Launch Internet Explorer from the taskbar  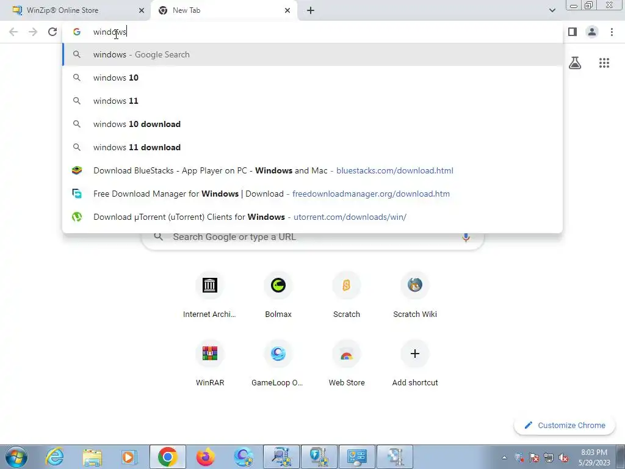54,457
